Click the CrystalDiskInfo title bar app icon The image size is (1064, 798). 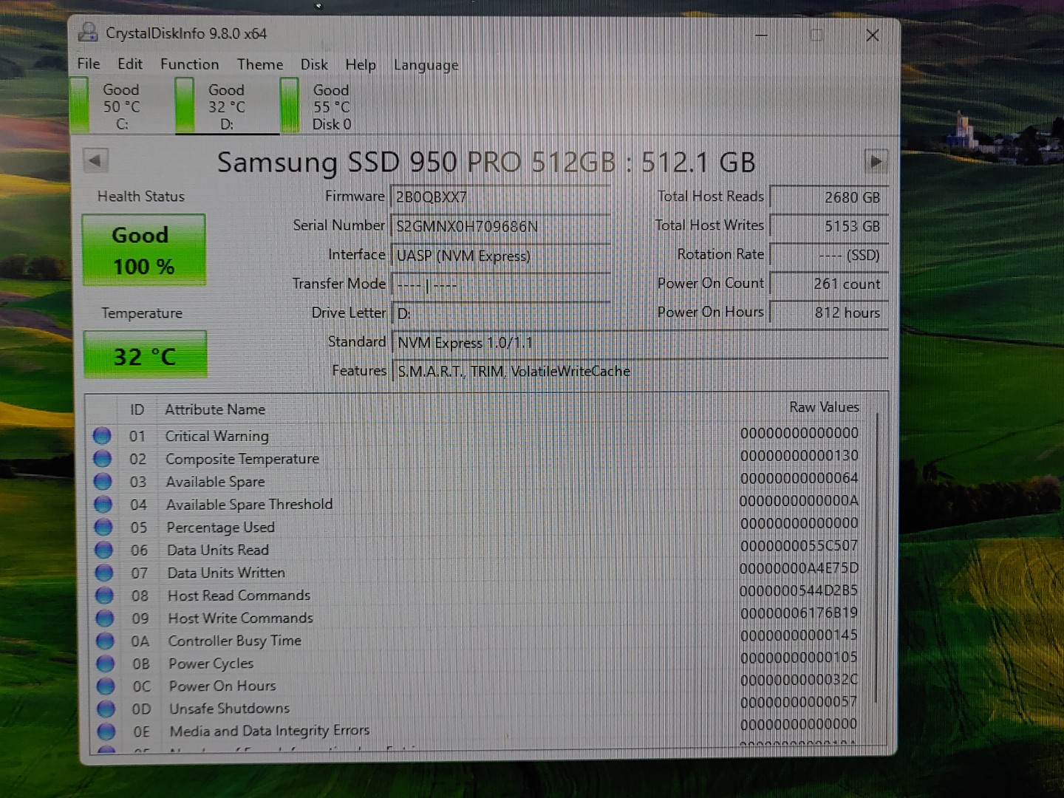coord(88,33)
